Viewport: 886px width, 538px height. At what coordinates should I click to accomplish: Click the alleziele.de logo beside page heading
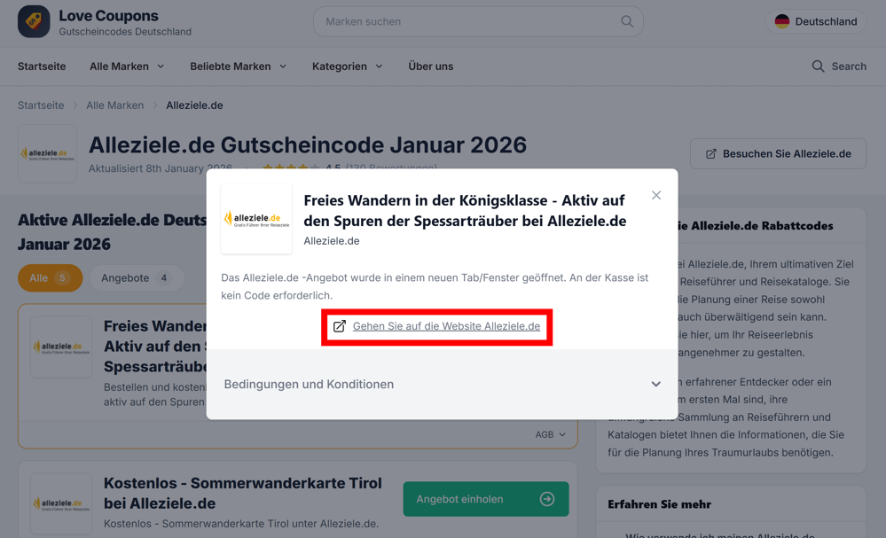click(x=48, y=153)
